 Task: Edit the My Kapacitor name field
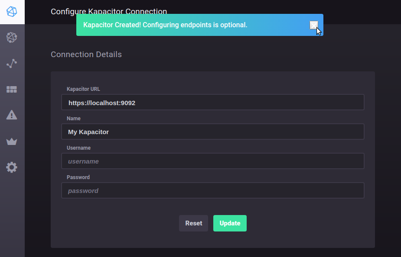coord(212,132)
